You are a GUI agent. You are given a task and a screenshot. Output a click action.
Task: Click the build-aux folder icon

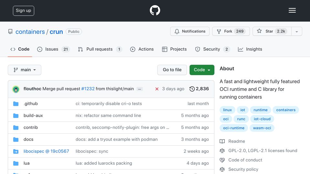tap(16, 116)
